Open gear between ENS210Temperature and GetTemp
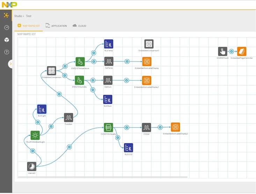This screenshot has width=256, height=194. [x=94, y=62]
